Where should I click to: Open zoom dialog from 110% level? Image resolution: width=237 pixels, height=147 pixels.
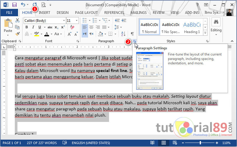point(226,143)
